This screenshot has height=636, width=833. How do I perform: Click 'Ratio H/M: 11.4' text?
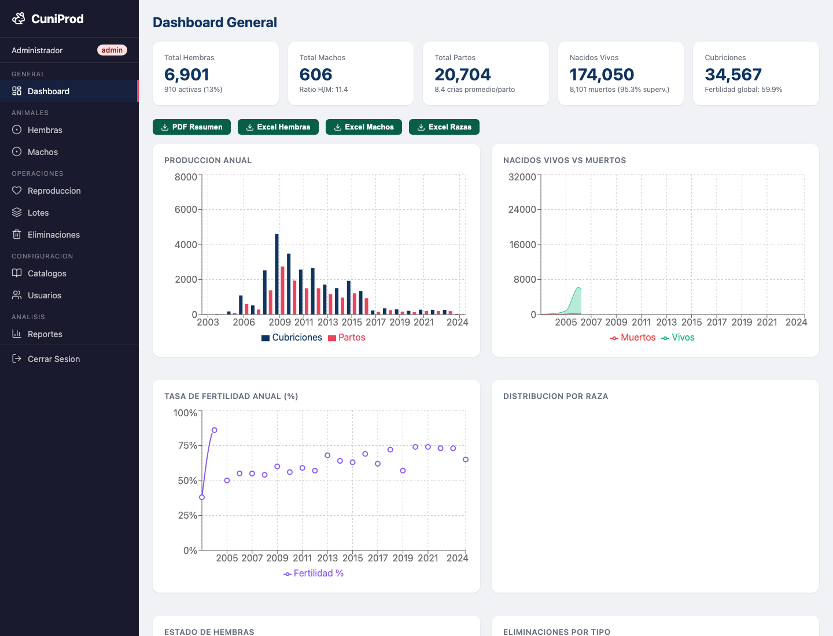click(x=323, y=90)
